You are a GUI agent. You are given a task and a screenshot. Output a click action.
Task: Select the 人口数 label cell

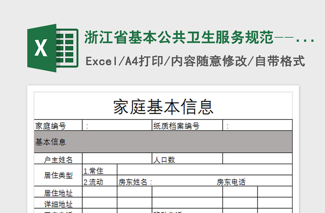[187, 158]
